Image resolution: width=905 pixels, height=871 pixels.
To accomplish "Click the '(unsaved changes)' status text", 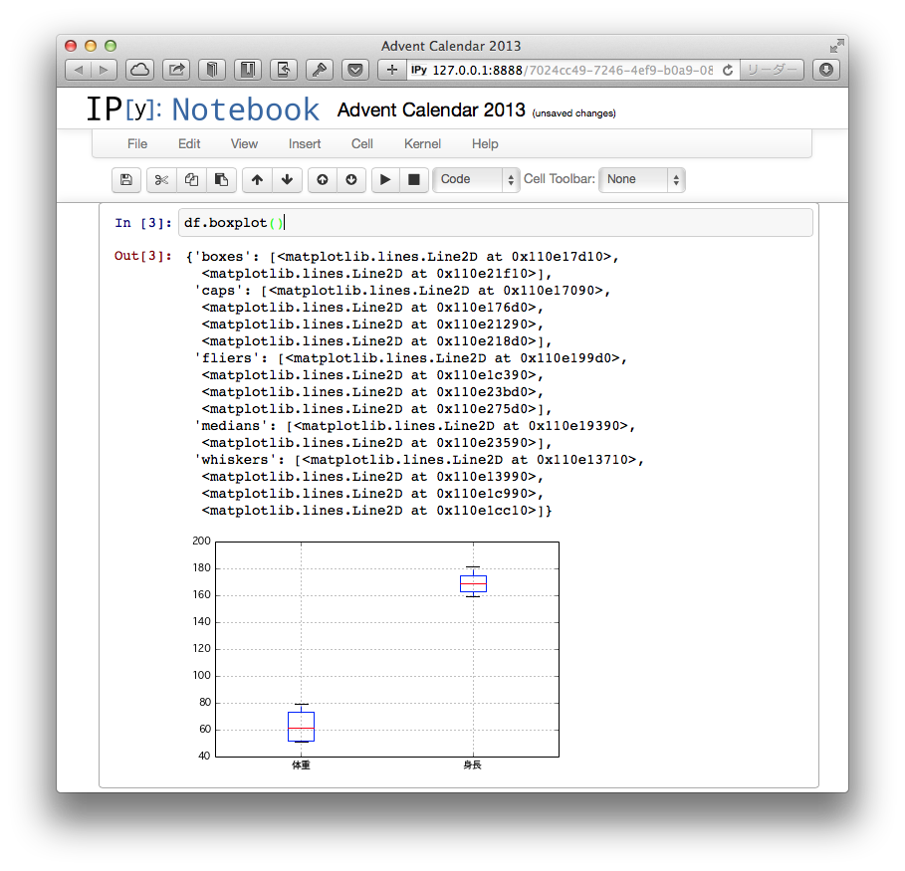I will coord(573,113).
